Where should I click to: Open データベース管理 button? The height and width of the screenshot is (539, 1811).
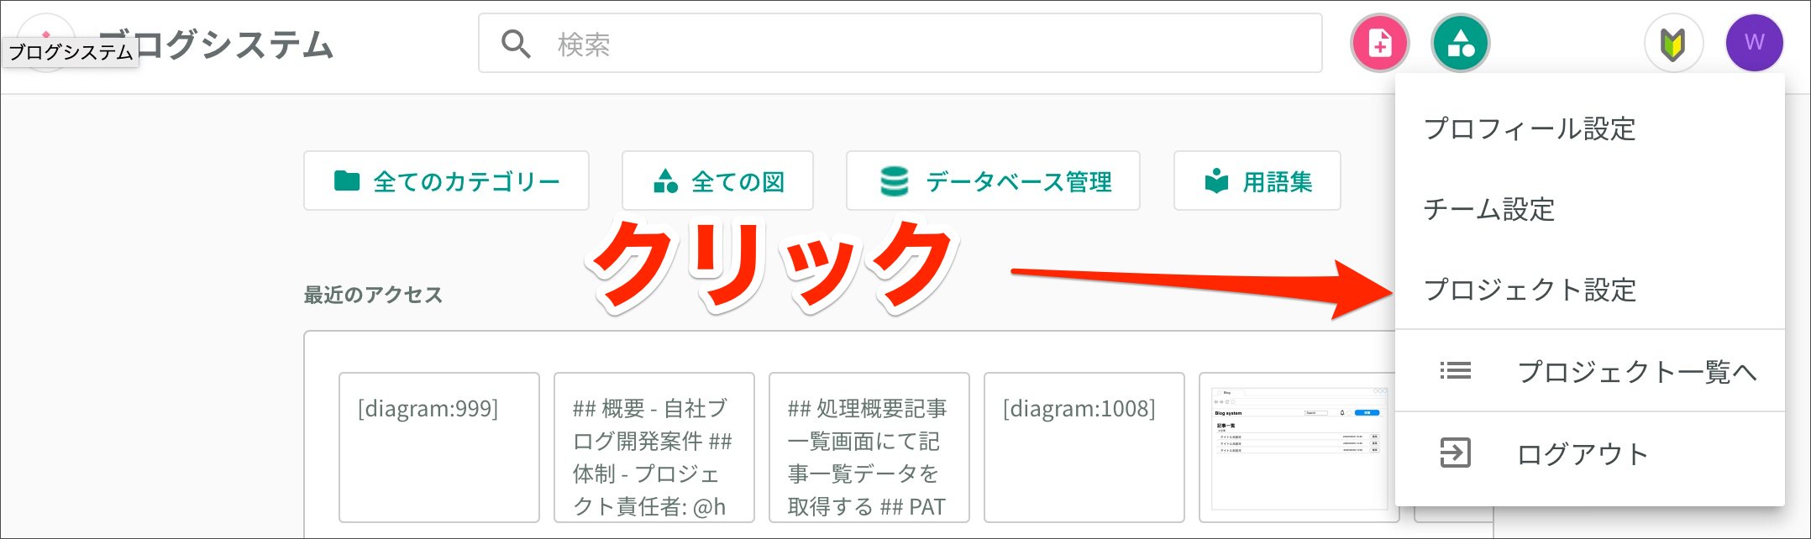993,181
